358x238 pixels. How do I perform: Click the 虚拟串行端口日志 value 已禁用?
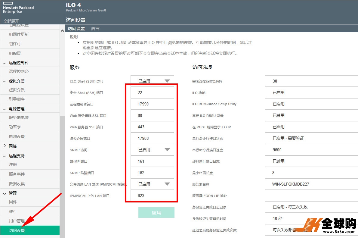[311, 161]
